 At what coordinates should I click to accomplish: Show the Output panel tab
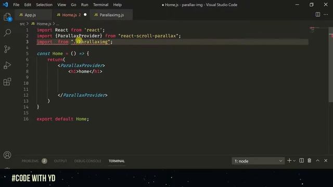[60, 161]
